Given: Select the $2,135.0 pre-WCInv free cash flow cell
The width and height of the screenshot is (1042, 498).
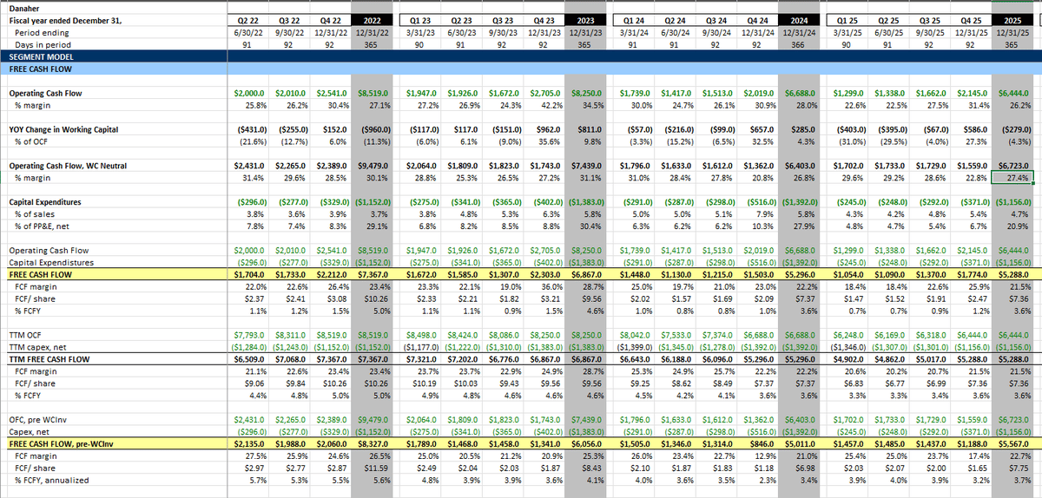Looking at the screenshot, I should point(252,443).
